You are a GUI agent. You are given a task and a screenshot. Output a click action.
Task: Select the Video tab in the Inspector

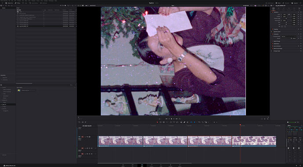click(274, 9)
